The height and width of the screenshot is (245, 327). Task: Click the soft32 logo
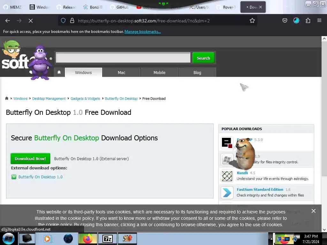pos(15,62)
